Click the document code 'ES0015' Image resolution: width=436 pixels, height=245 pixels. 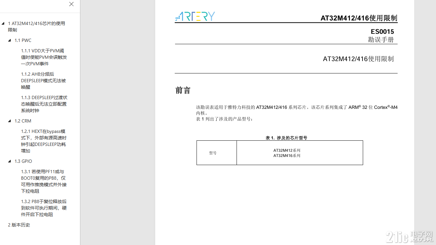click(x=382, y=32)
